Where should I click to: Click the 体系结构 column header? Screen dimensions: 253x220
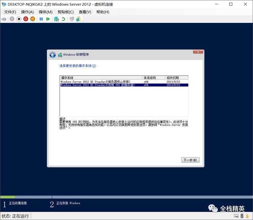tap(154, 78)
